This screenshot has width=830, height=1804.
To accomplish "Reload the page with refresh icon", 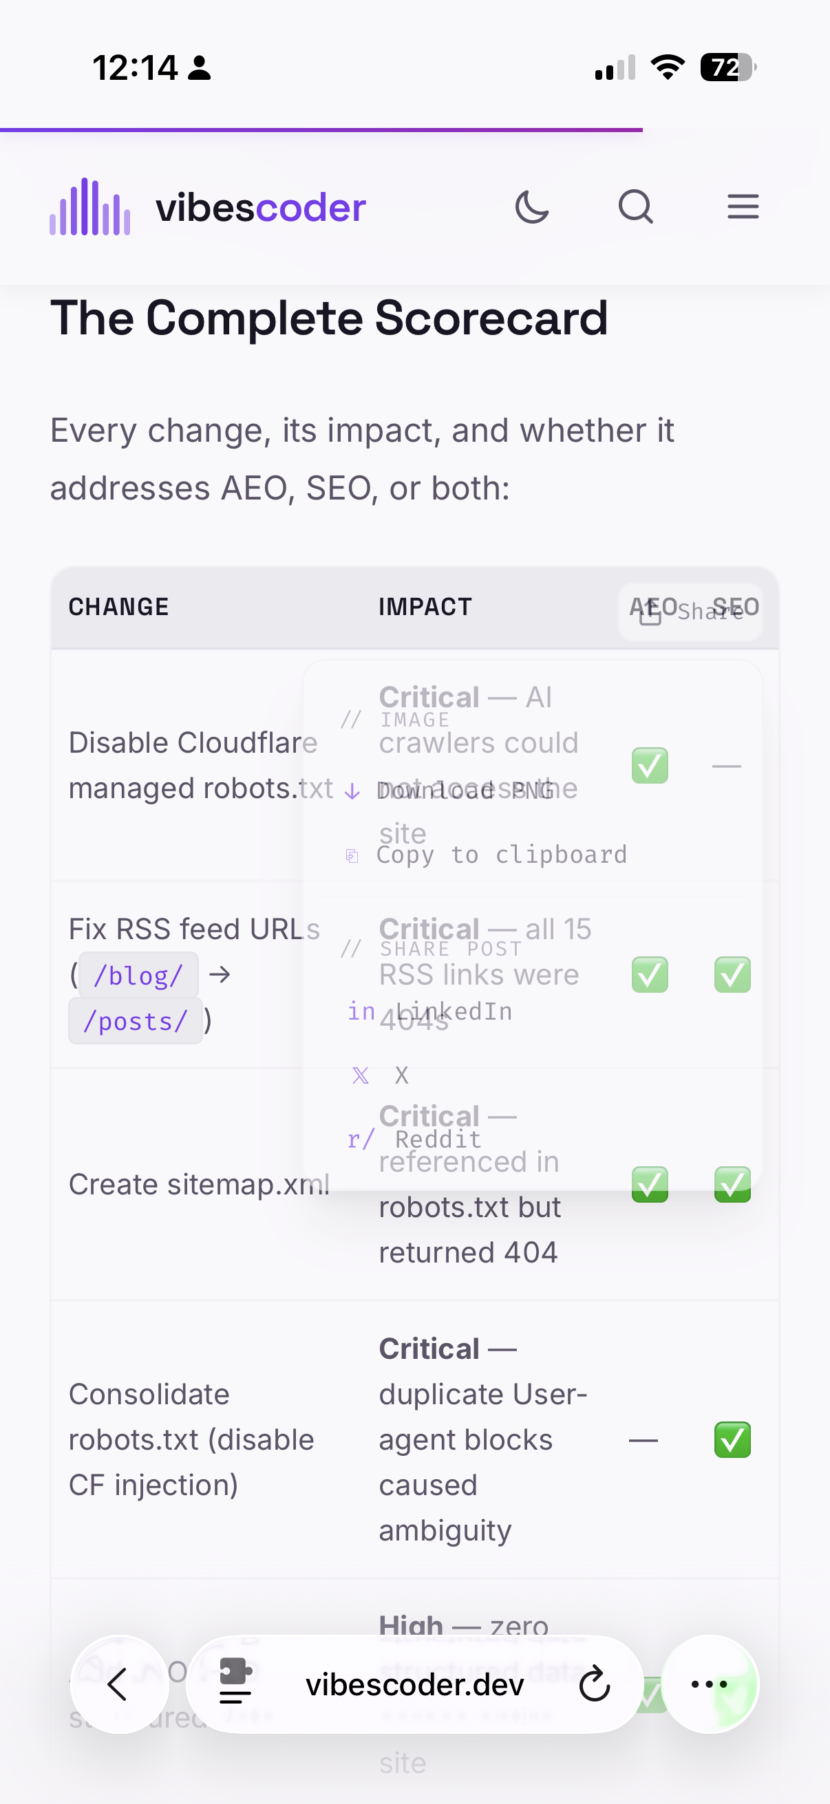I will 595,1684.
